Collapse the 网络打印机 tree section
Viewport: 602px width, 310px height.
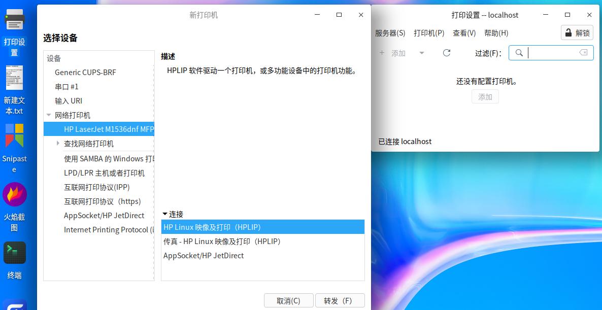[x=49, y=115]
